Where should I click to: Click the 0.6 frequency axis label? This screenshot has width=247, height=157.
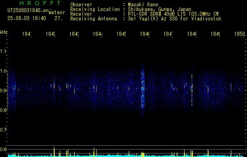click(x=4, y=149)
